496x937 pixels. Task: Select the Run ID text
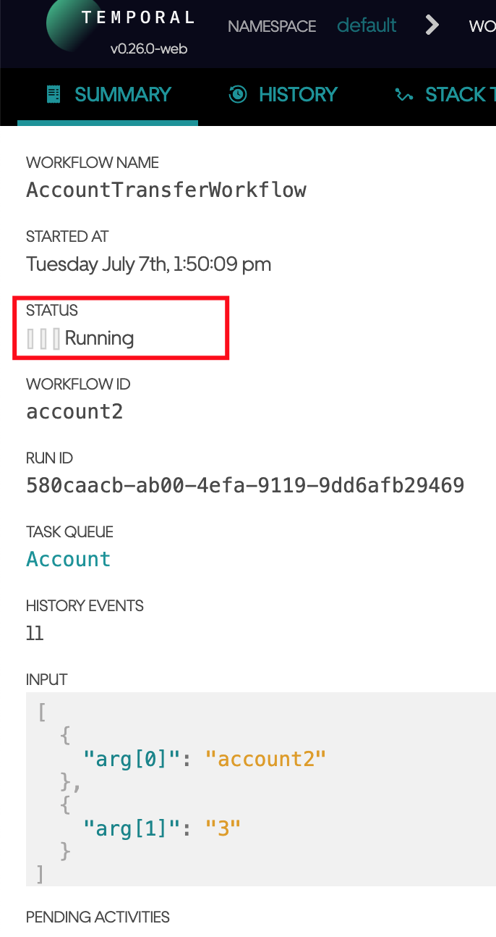coord(245,485)
